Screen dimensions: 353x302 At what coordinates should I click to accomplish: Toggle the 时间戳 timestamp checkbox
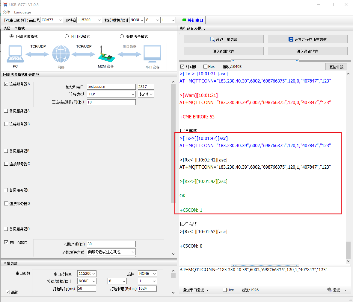pos(182,67)
